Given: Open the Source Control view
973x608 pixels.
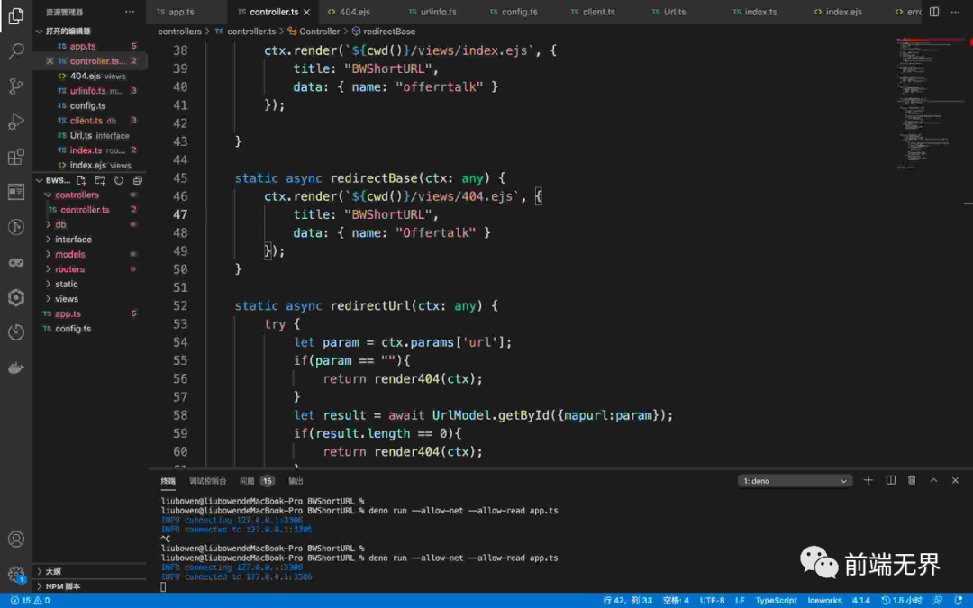Looking at the screenshot, I should (16, 86).
